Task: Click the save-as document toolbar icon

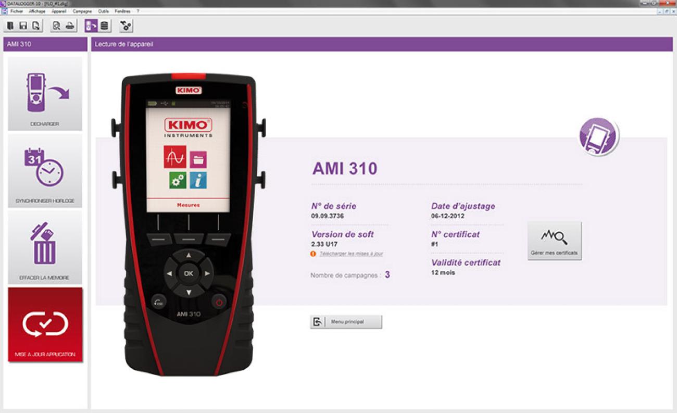Action: [x=35, y=26]
